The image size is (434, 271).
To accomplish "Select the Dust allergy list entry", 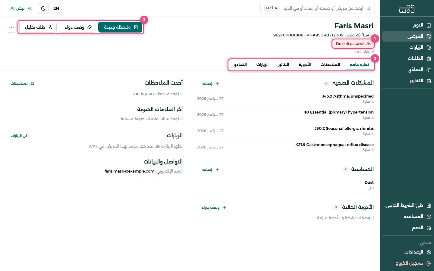I will (285, 185).
